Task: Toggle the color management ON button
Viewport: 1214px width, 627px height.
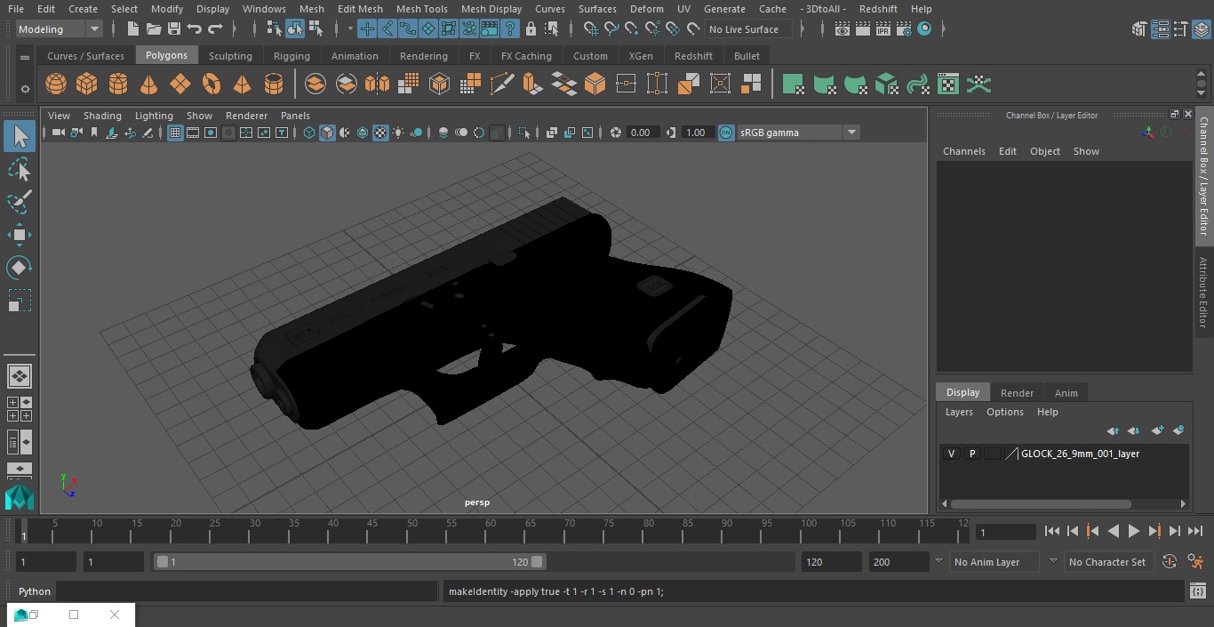Action: click(726, 133)
